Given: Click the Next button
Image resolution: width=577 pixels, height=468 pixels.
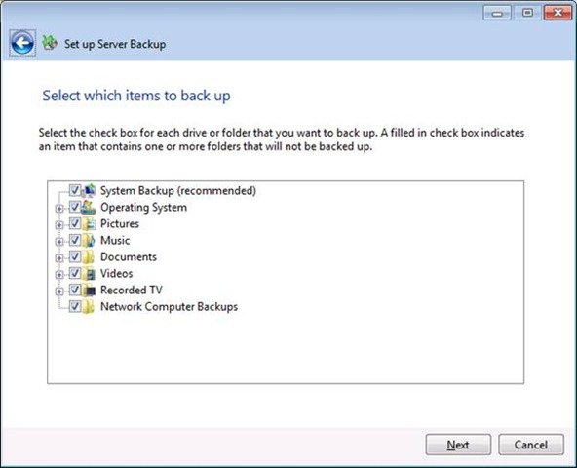Looking at the screenshot, I should 458,445.
